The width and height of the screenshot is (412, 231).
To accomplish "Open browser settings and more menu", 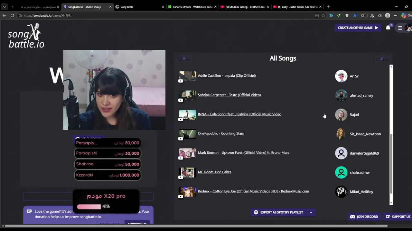I will [396, 15].
